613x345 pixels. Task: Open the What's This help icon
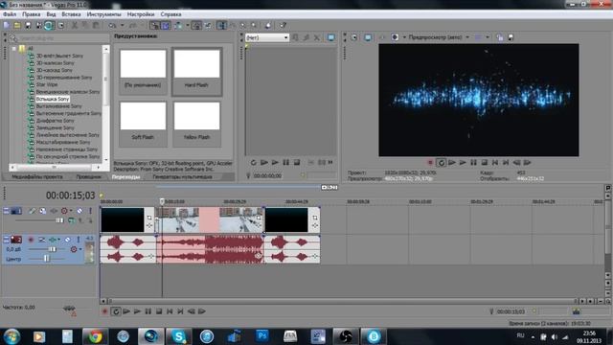(x=283, y=26)
